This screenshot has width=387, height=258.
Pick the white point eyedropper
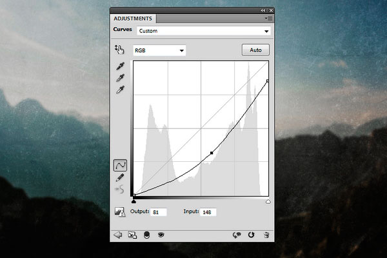[x=121, y=90]
